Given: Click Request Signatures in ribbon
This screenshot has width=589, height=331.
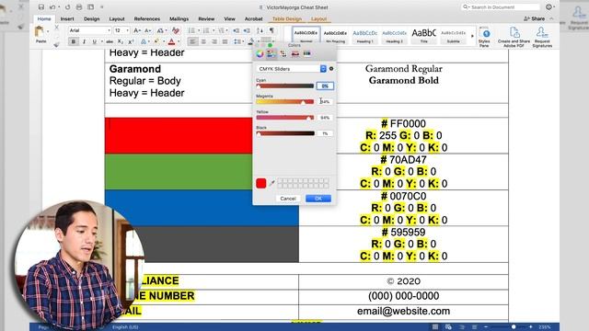Looking at the screenshot, I should click(x=542, y=37).
